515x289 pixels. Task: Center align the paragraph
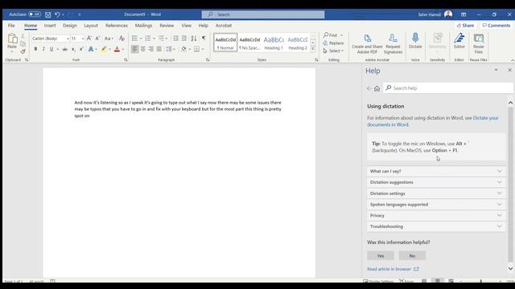(143, 49)
